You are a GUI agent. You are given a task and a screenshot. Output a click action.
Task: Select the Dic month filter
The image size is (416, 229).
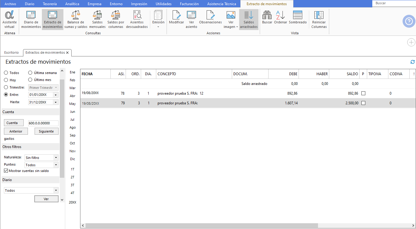click(x=73, y=159)
